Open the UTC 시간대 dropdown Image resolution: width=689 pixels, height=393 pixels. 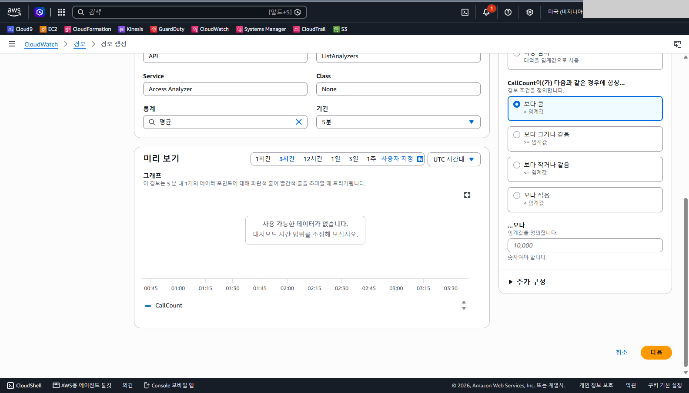click(454, 159)
